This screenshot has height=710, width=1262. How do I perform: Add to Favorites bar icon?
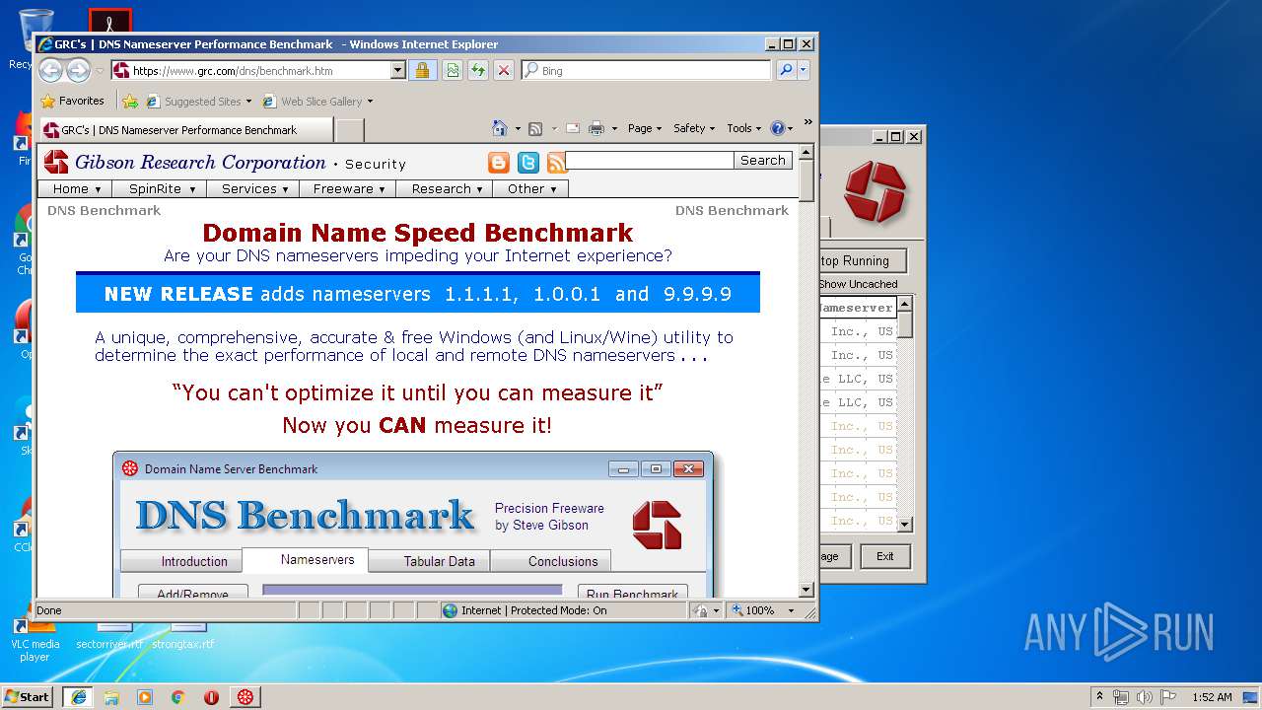pos(129,101)
